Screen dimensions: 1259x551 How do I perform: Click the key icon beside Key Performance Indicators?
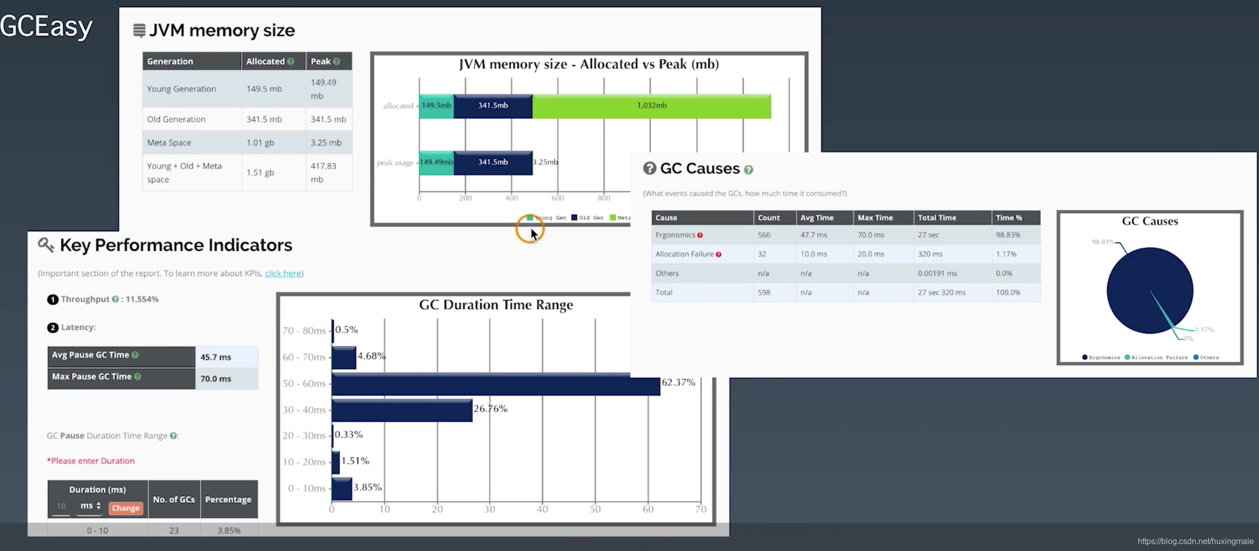coord(46,245)
